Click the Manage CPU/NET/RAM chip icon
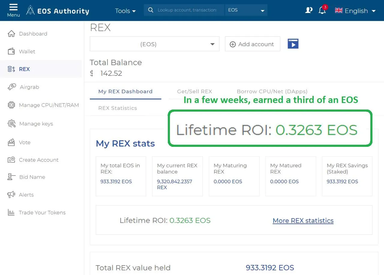The width and height of the screenshot is (384, 275). (11, 105)
